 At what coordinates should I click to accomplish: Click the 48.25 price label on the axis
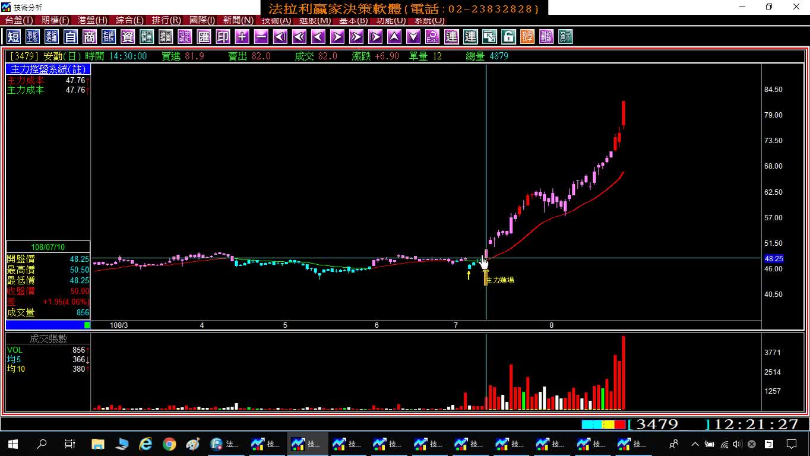tap(774, 259)
